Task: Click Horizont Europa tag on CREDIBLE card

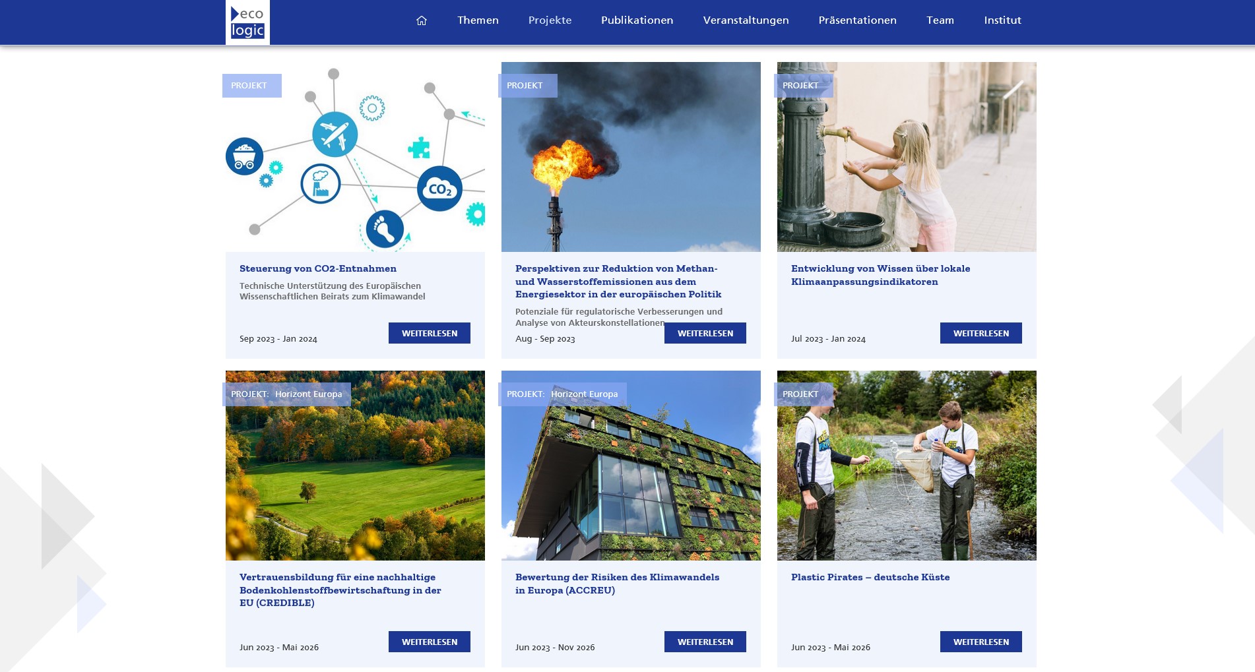Action: click(309, 394)
